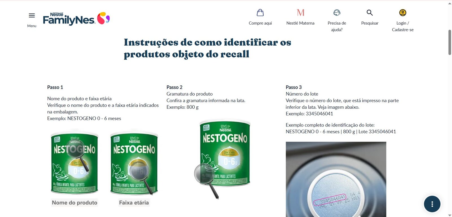Screen dimensions: 452x217
Task: Open the Compre aqui shopping bag icon
Action: pos(260,13)
